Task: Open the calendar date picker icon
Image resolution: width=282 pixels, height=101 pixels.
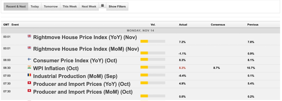Action: (x=102, y=6)
